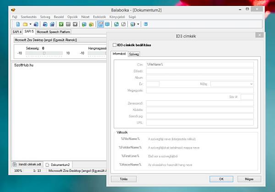Enable the 'ID3 címkék beállítása' checkbox
The image size is (275, 192).
pyautogui.click(x=115, y=45)
